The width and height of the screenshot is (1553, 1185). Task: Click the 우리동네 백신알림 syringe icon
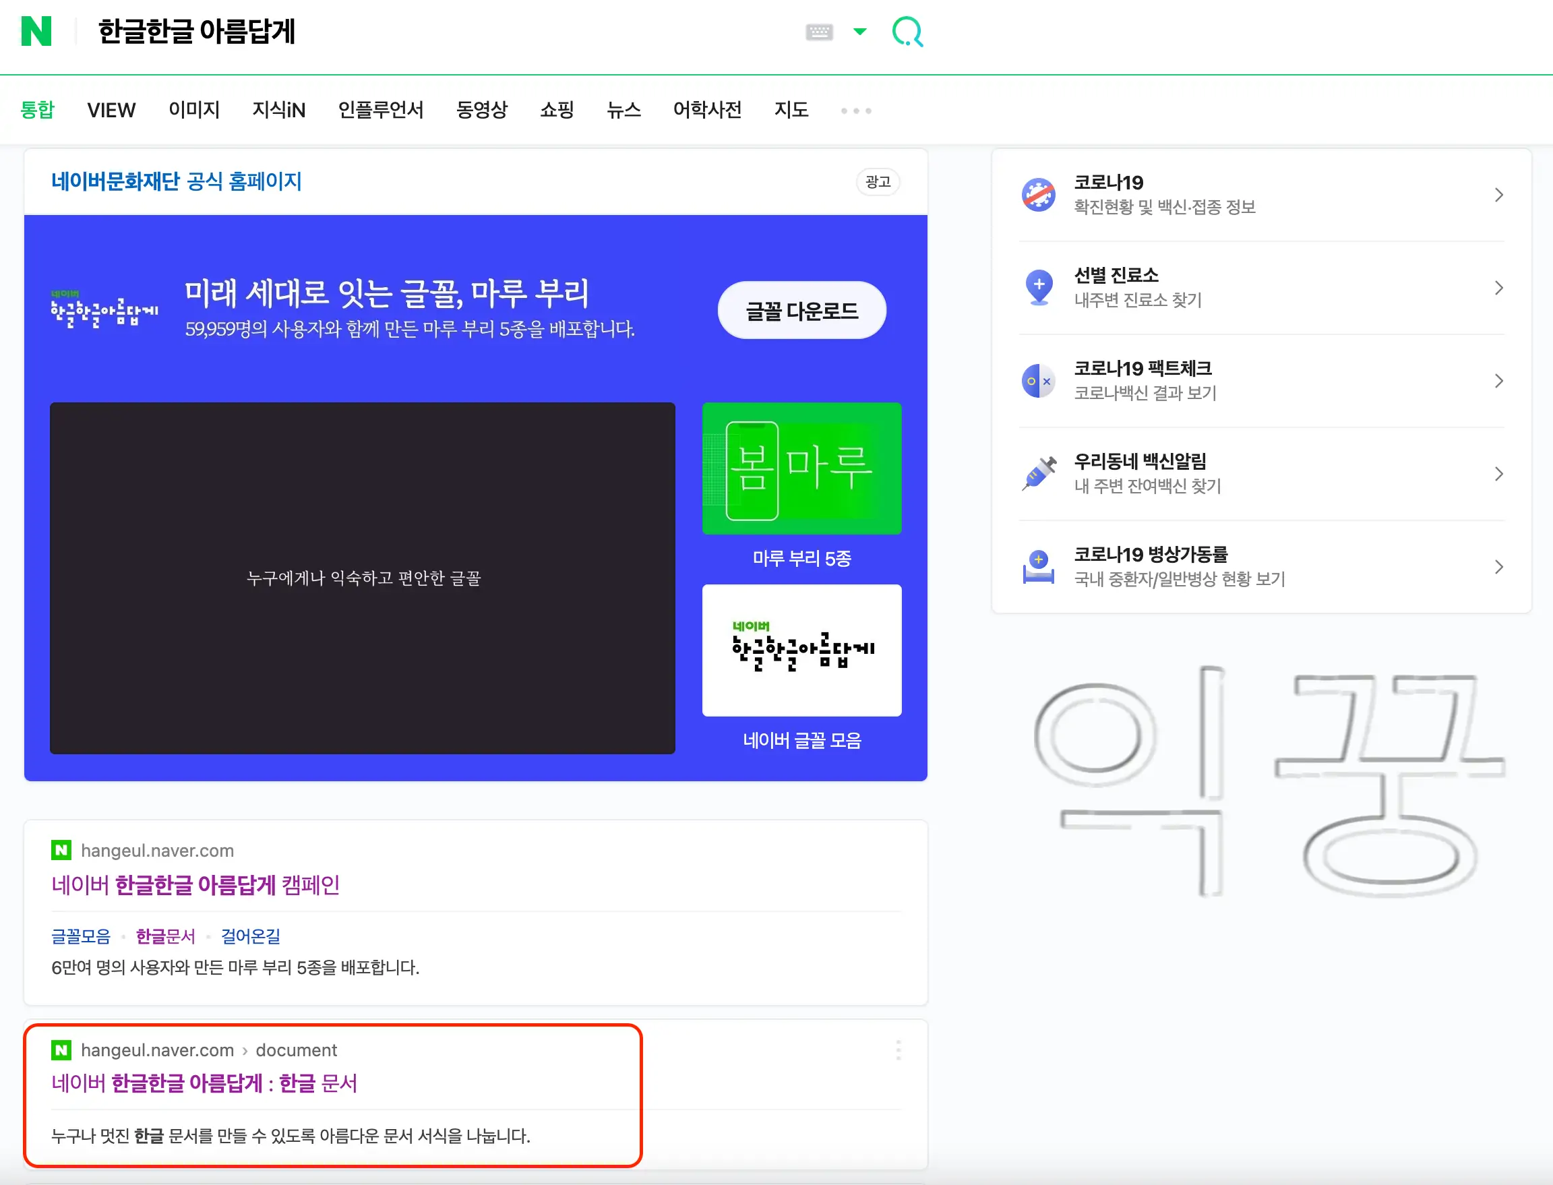coord(1038,473)
